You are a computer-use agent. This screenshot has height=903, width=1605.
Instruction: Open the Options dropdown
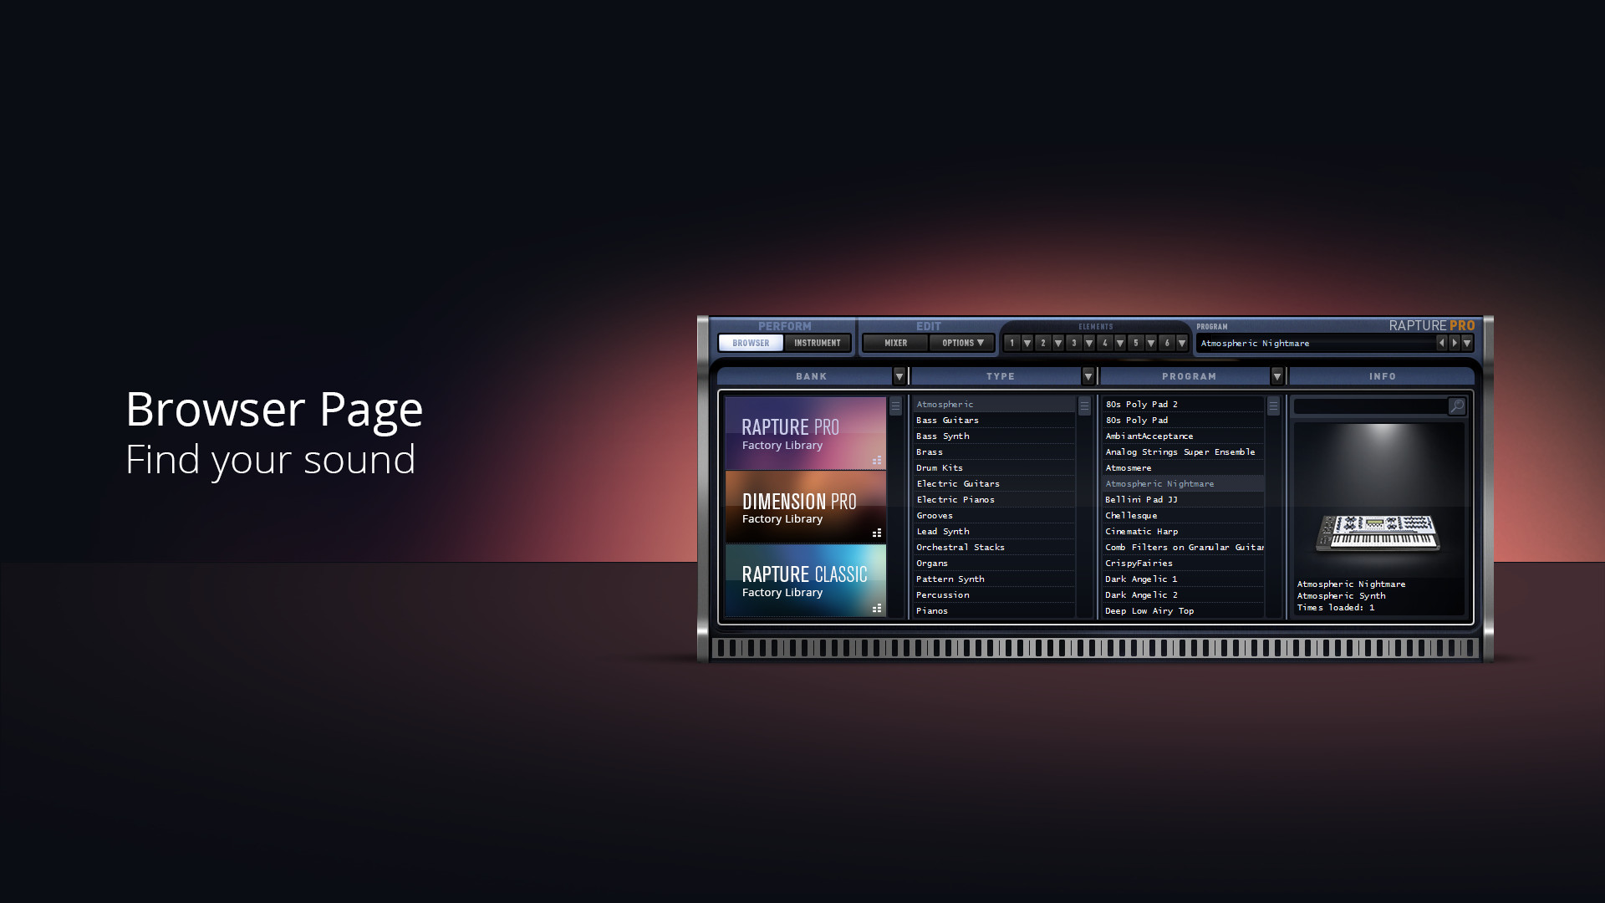point(961,343)
